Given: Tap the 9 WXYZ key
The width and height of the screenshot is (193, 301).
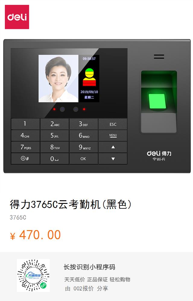Looking at the screenshot, I should [84, 147].
